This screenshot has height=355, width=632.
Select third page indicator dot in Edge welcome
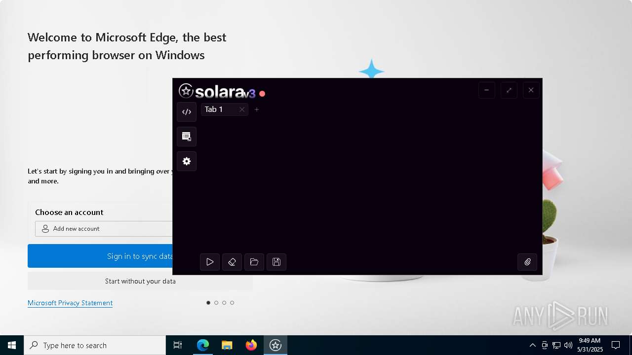tap(224, 303)
